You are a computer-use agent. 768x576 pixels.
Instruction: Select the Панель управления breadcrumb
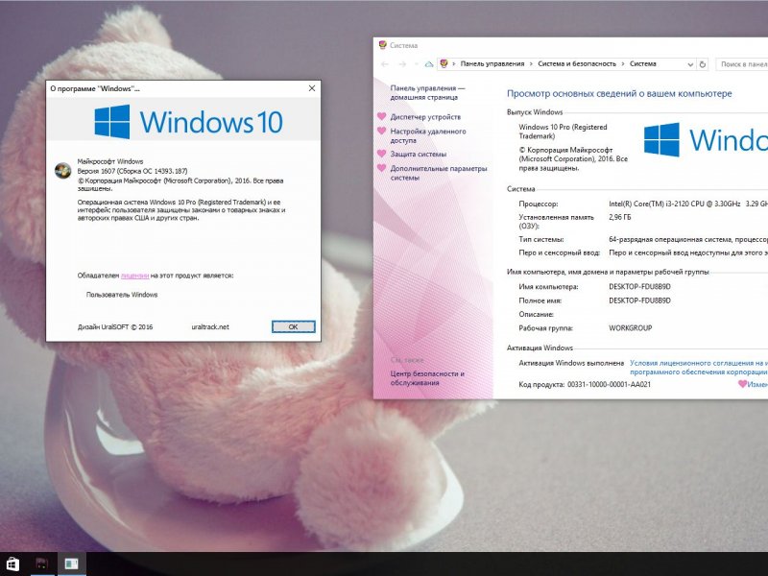click(492, 63)
